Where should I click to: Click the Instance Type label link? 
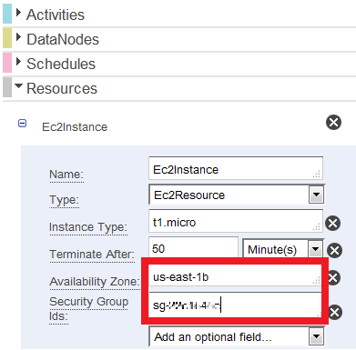pyautogui.click(x=88, y=227)
